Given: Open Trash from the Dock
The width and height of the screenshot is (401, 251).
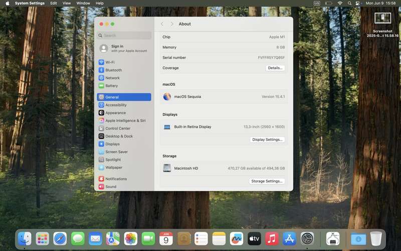Looking at the screenshot, I should [x=376, y=239].
